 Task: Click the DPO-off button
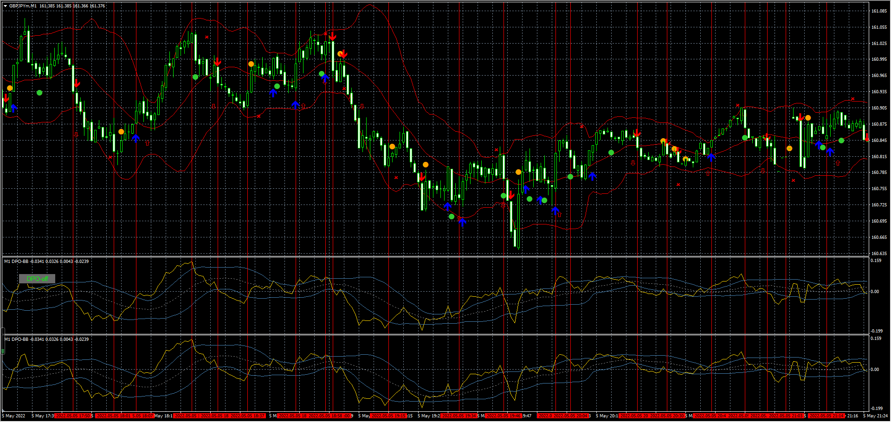(x=37, y=279)
